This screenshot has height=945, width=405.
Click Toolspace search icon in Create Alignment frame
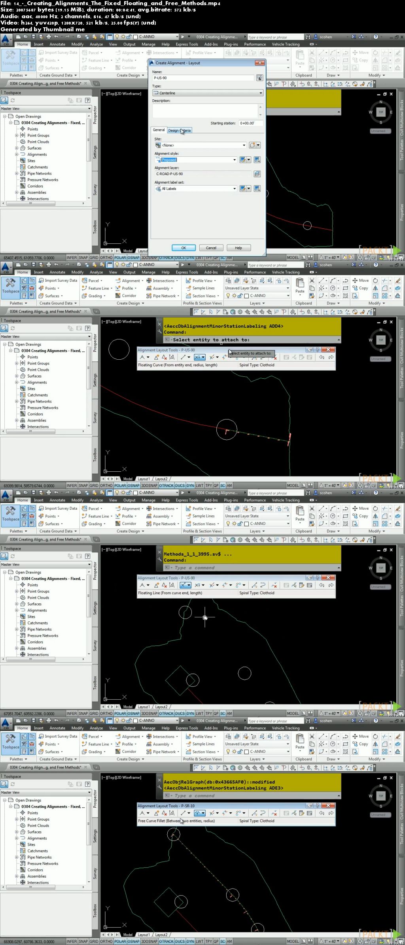(x=4, y=101)
